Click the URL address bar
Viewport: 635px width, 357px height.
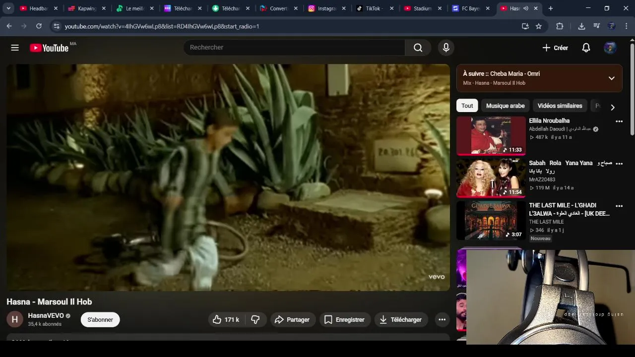(x=288, y=26)
